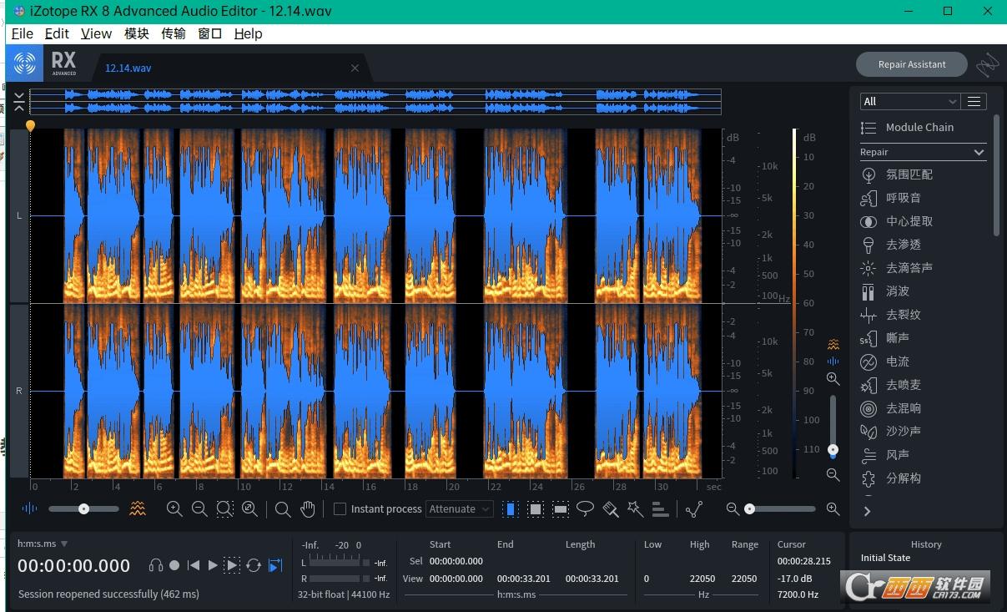Select the magic wand tool
This screenshot has height=612, width=1007.
(636, 508)
